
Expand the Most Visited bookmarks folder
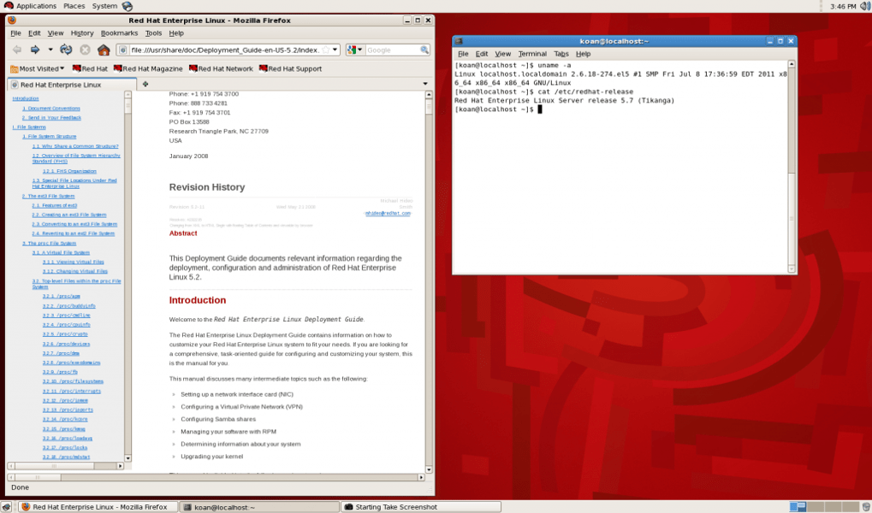(x=38, y=69)
